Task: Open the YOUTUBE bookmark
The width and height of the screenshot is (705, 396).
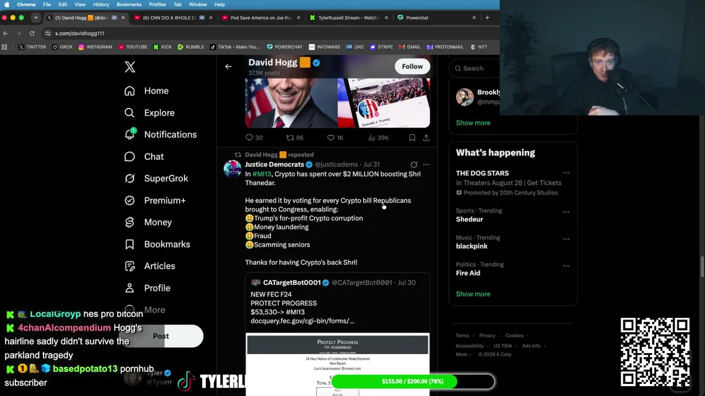Action: click(x=132, y=47)
